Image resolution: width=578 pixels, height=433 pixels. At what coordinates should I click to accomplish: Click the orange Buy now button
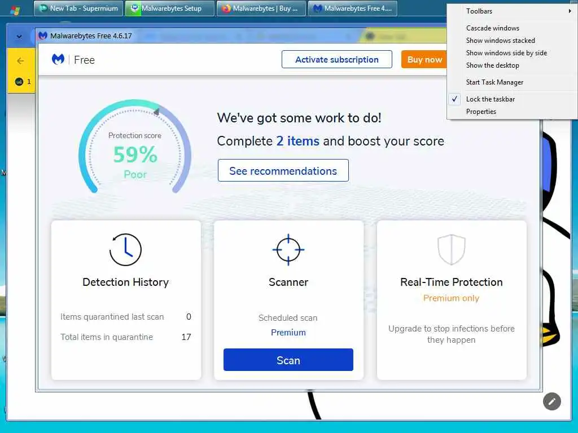[x=424, y=59]
